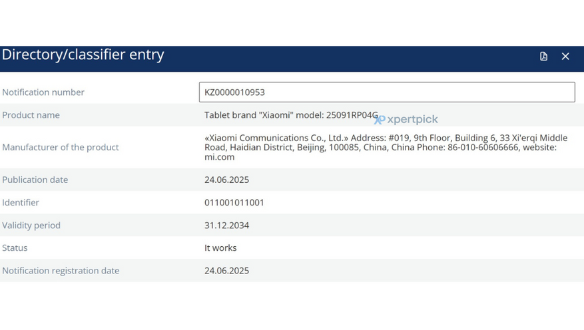Click the "Validity period" label
Viewport: 584px width, 330px height.
click(31, 225)
